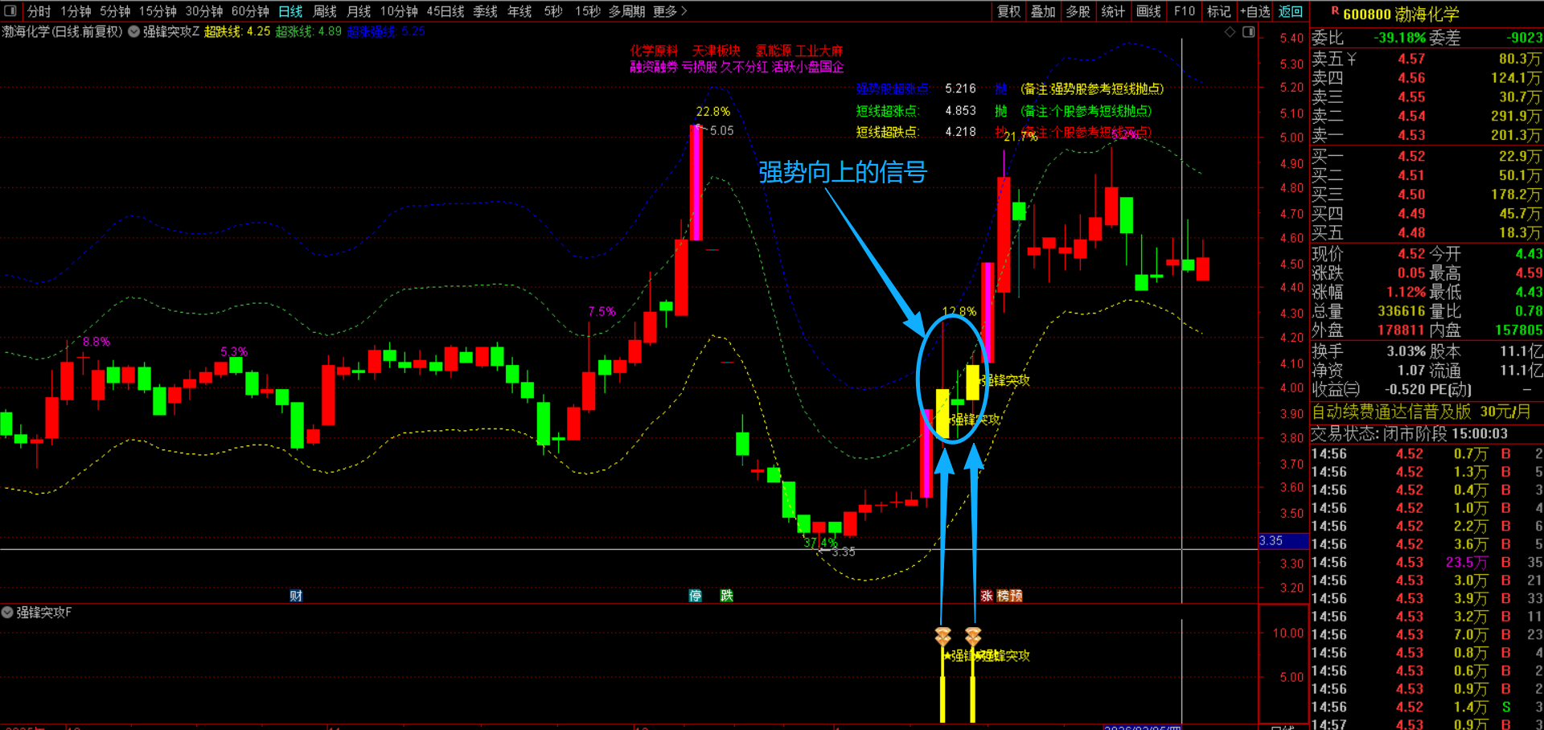
Task: Click the 买五 order row at 4.48
Action: point(1427,232)
